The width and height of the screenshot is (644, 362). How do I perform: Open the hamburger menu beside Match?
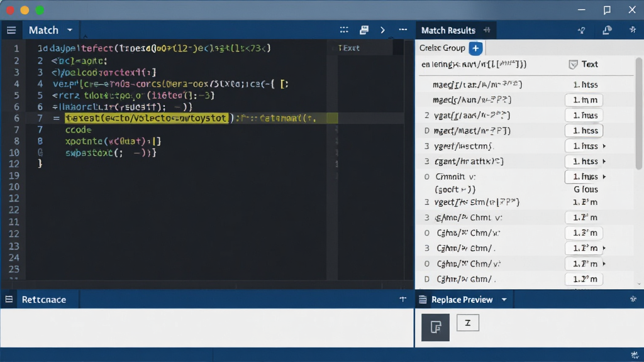(11, 30)
